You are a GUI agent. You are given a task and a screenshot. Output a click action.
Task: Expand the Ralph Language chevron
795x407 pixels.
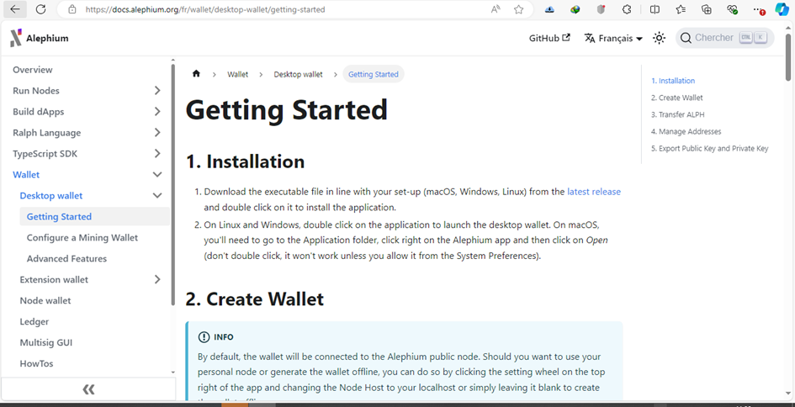click(157, 133)
